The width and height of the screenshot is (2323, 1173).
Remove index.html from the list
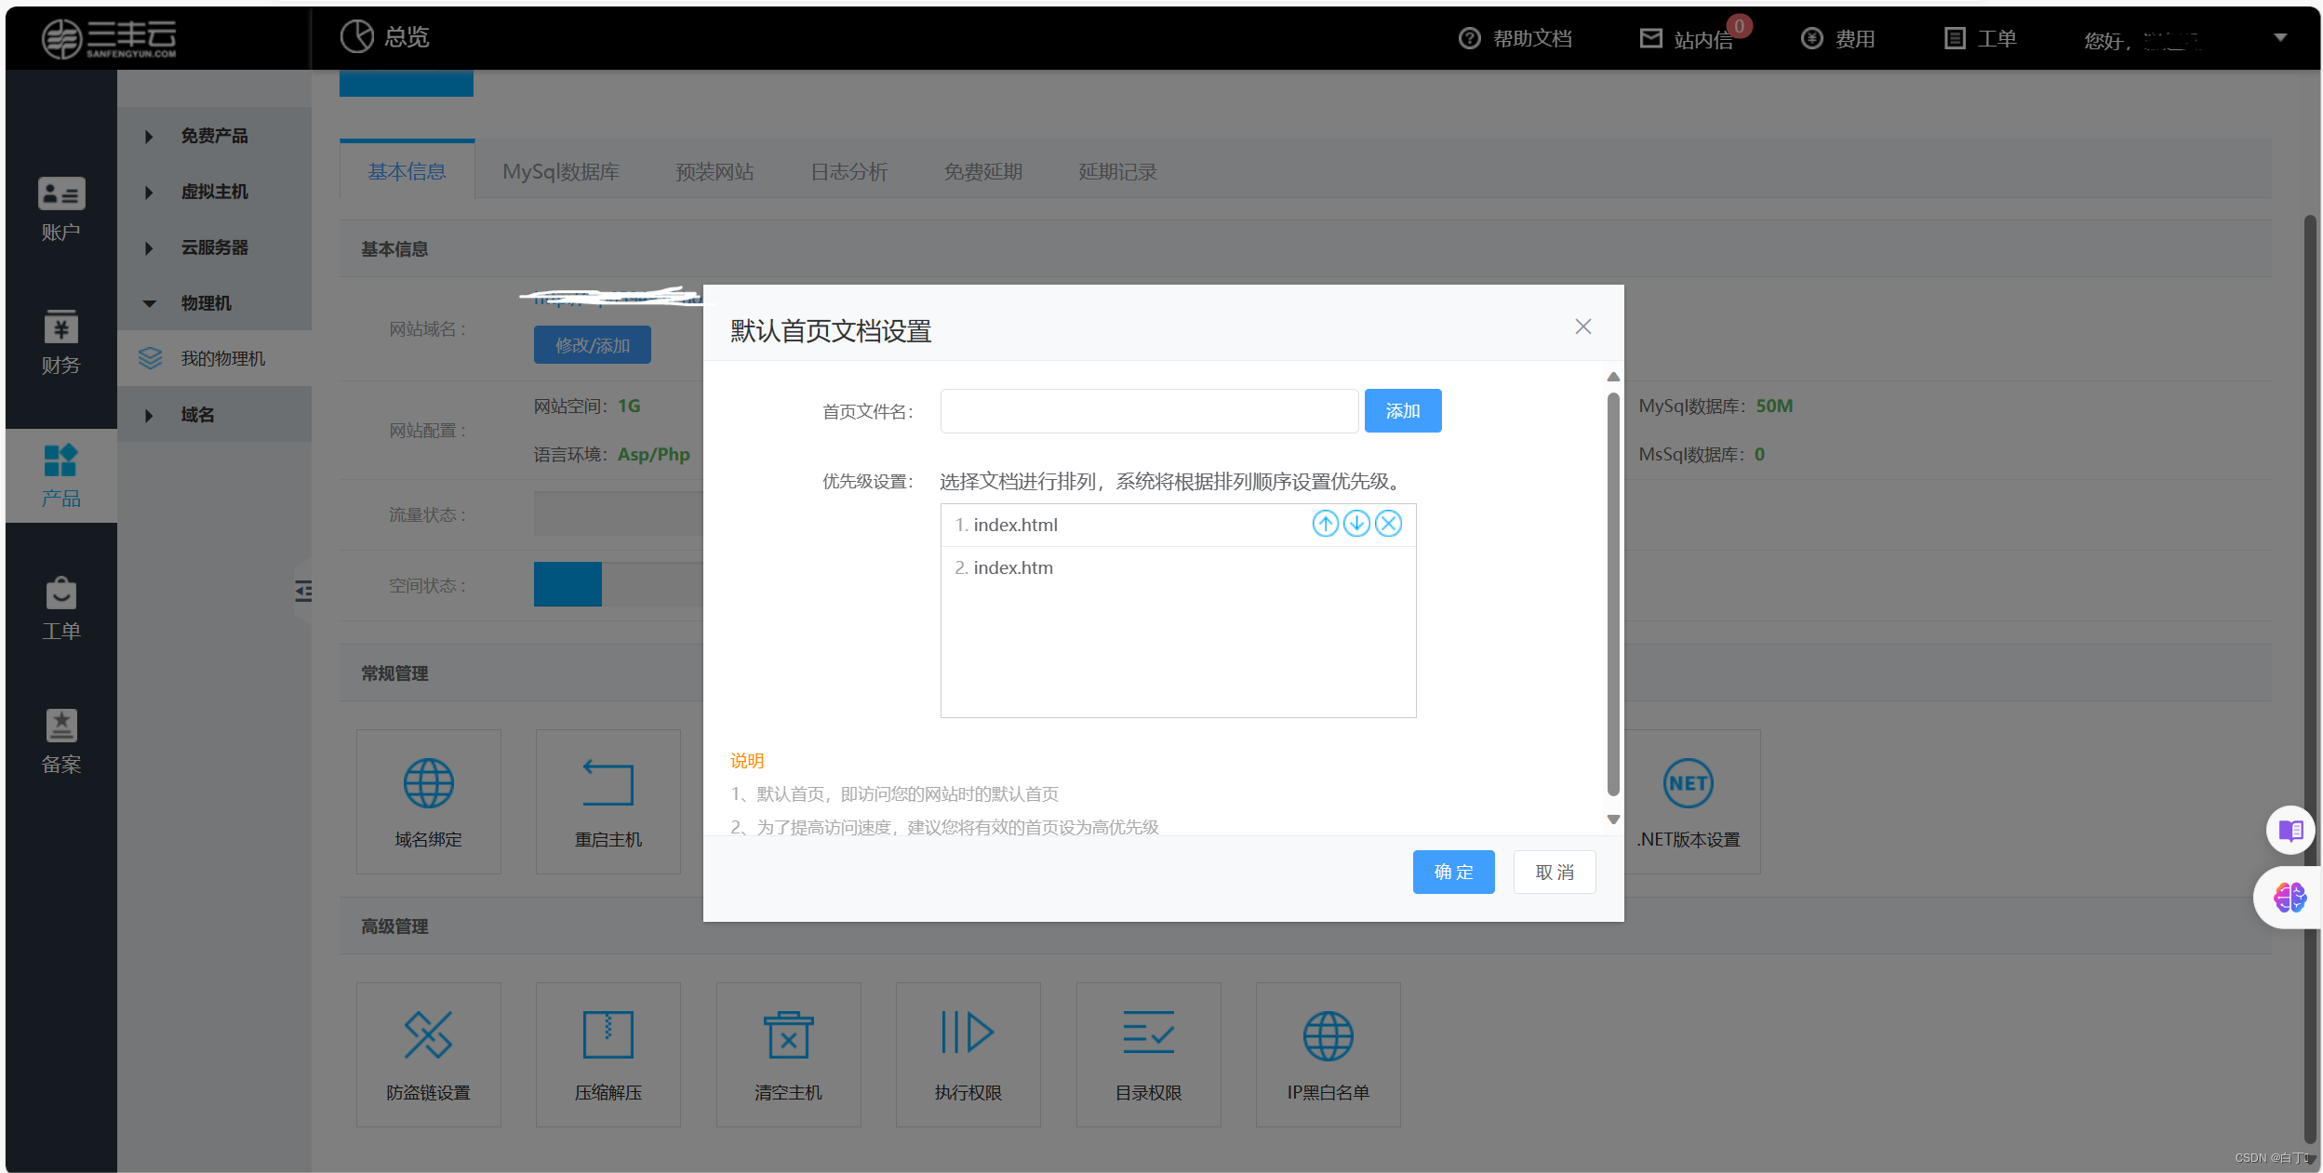(x=1388, y=524)
